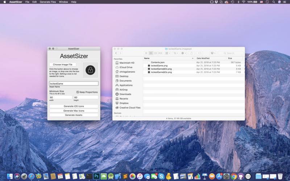The width and height of the screenshot is (290, 181).
Task: Sort by the Size column header
Action: pyautogui.click(x=235, y=58)
